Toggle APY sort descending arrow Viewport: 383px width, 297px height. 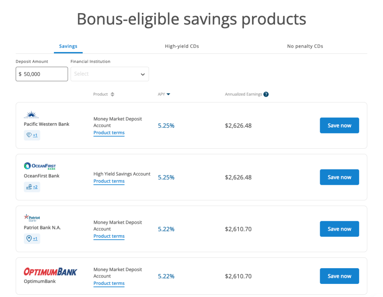168,94
